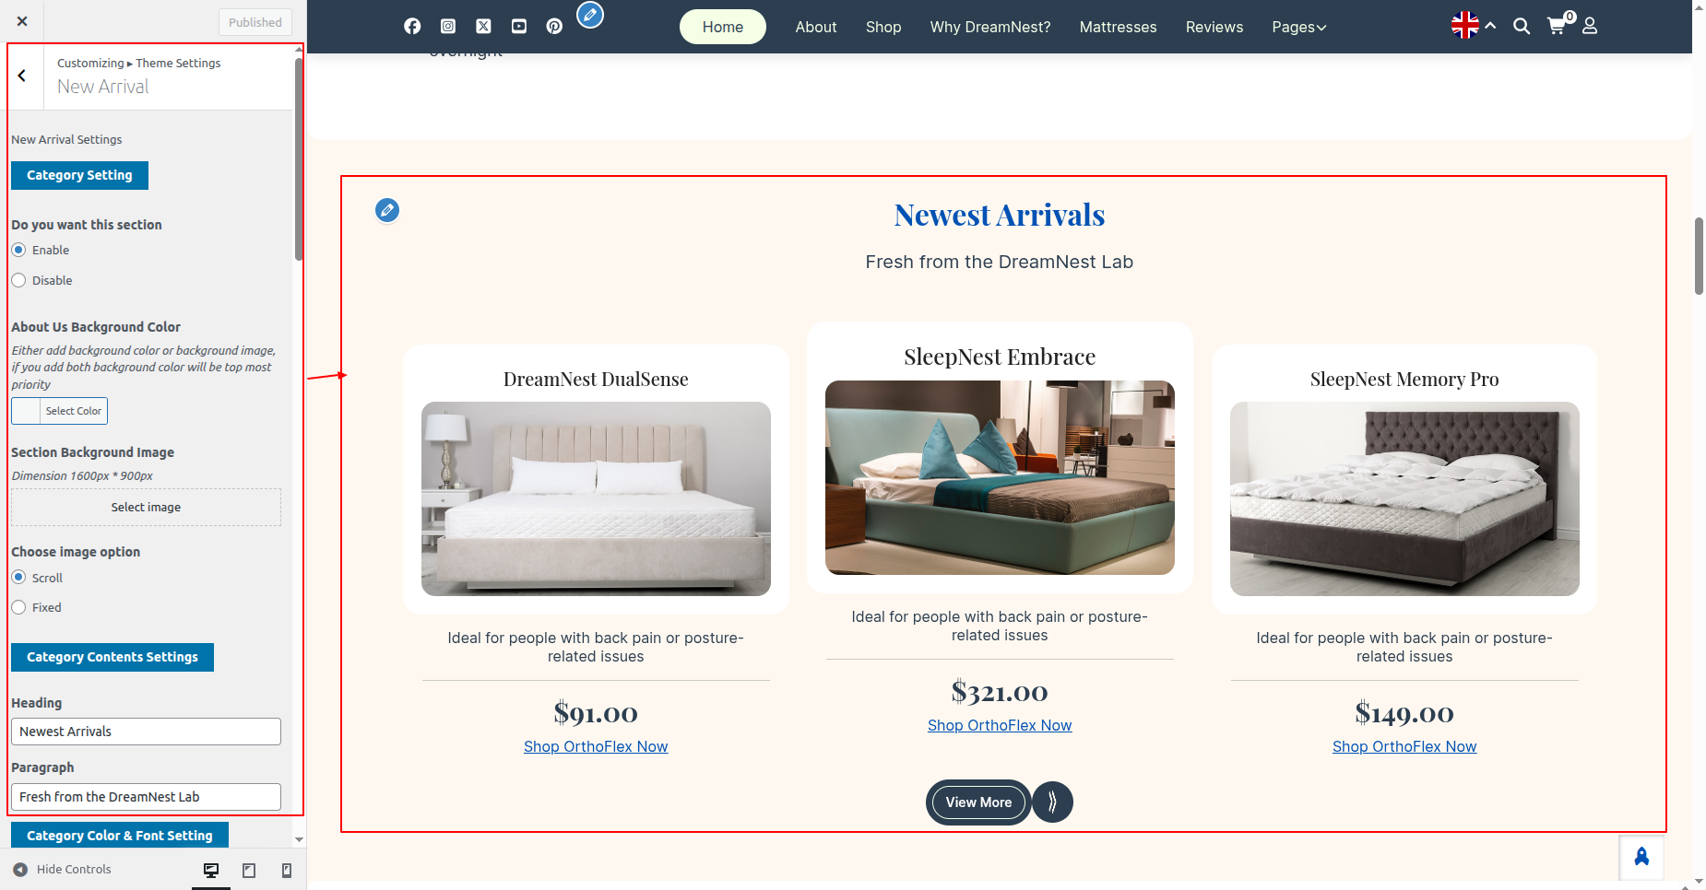Open the Pinterest social icon
Screen dimensions: 1706x890
click(x=554, y=27)
